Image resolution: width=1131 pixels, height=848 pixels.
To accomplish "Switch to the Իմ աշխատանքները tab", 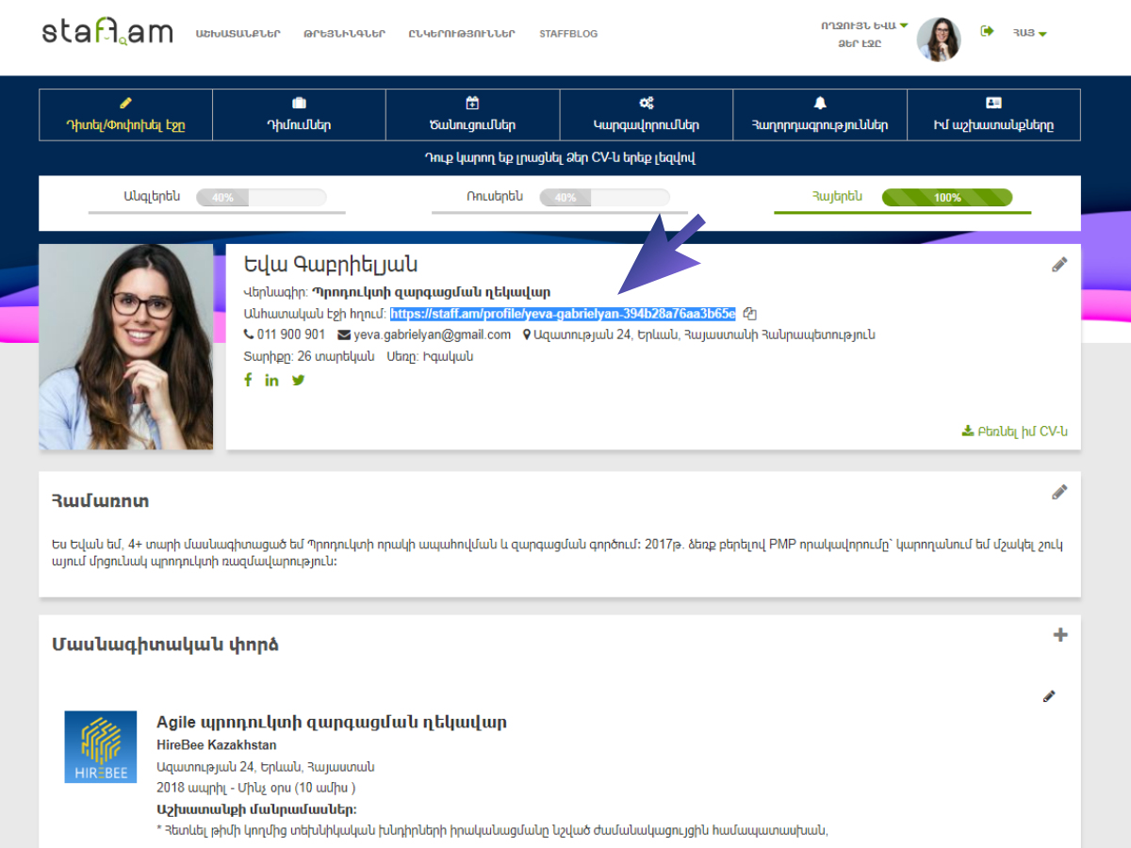I will [x=993, y=115].
